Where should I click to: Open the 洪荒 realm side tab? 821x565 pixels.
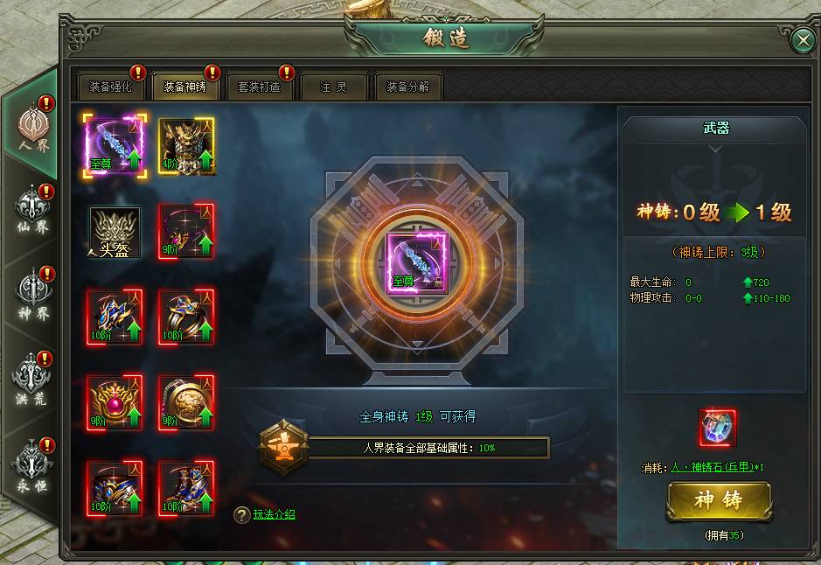click(32, 380)
